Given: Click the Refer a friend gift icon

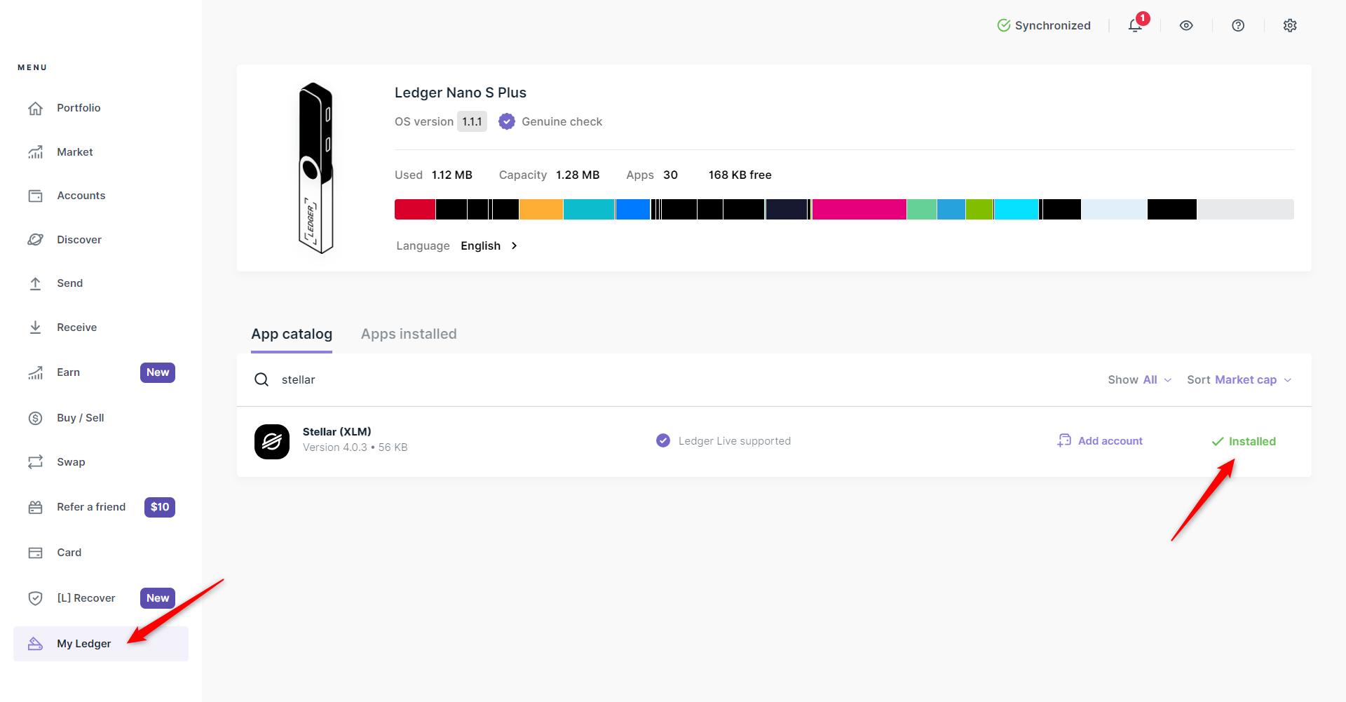Looking at the screenshot, I should point(36,507).
